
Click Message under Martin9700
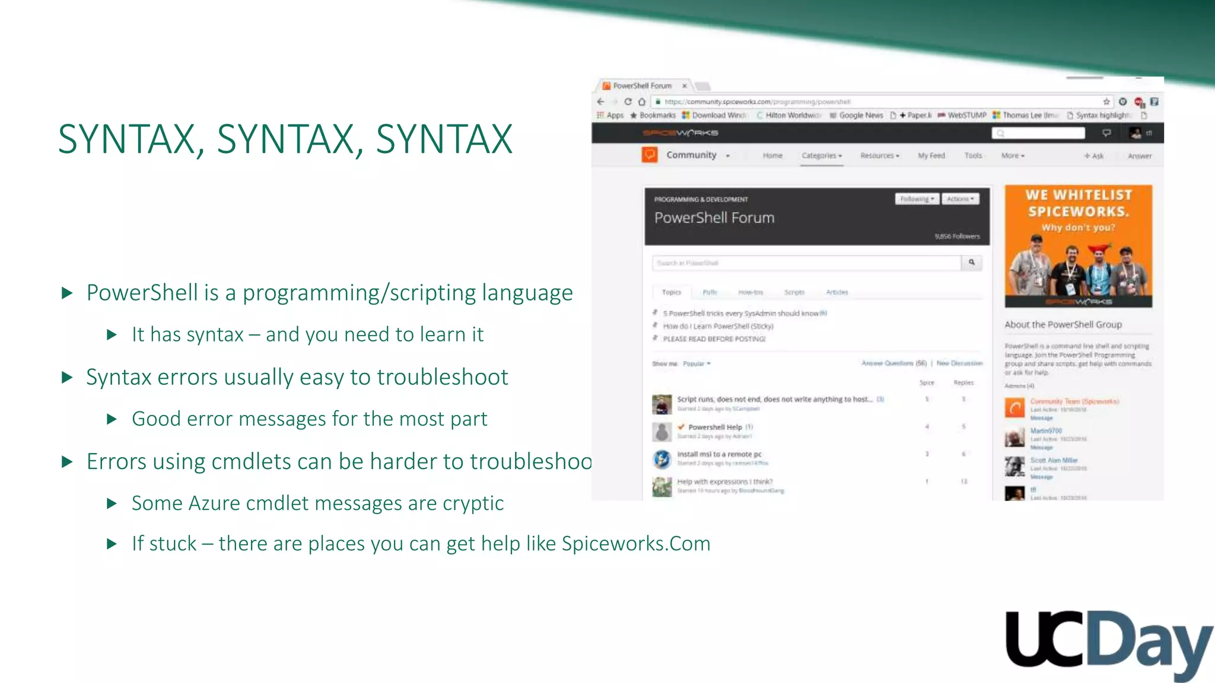click(1041, 448)
